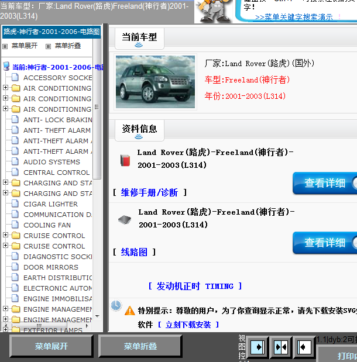Open the 发动机正时 TIMING link
This screenshot has height=362, width=357.
pos(195,287)
